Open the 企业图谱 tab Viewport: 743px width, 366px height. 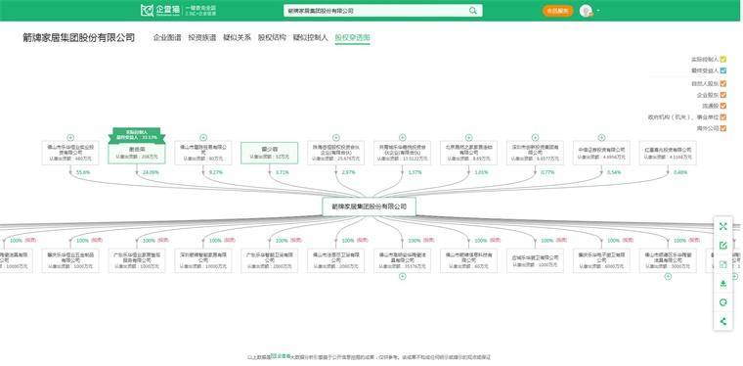pyautogui.click(x=167, y=37)
